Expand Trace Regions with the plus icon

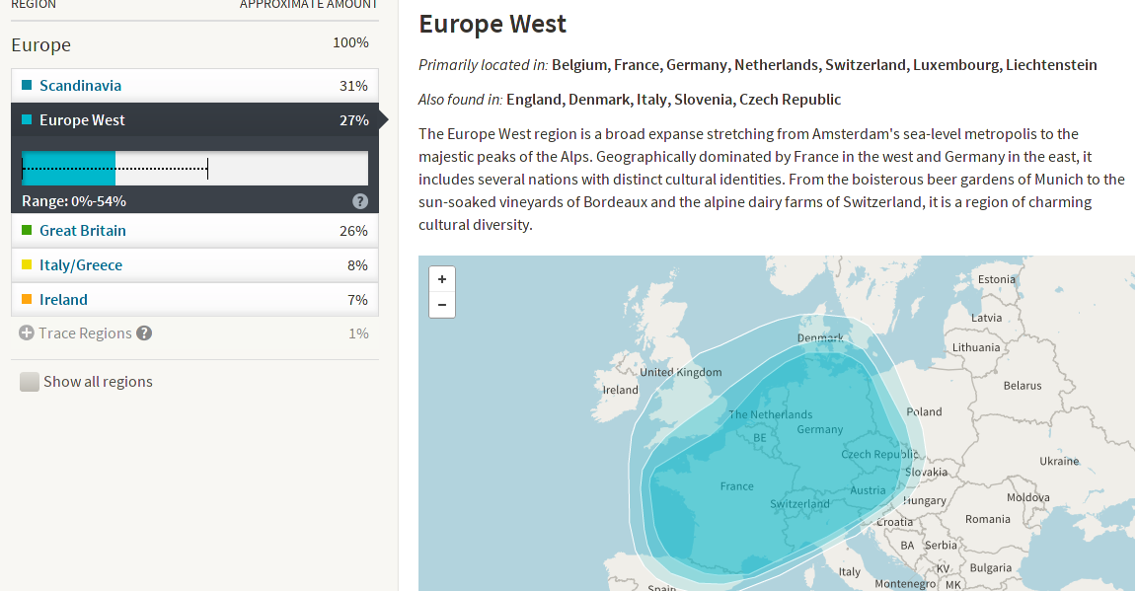coord(27,332)
